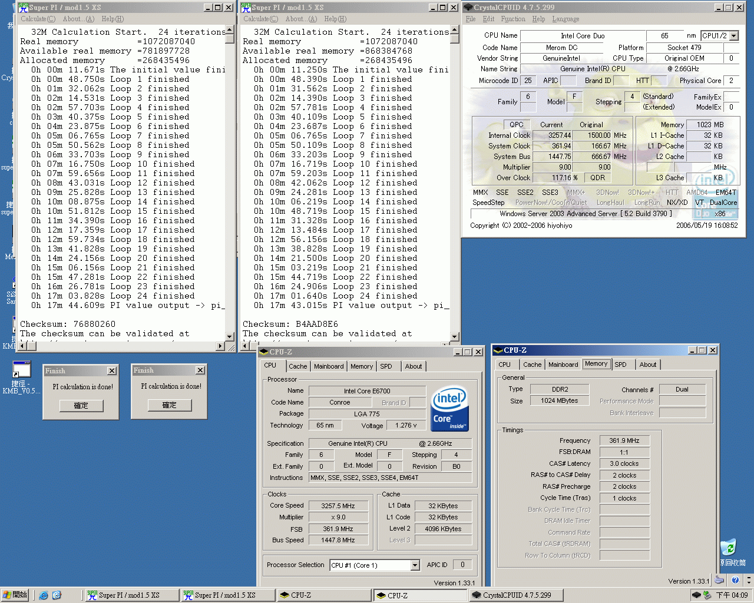
Task: Open the Function menu in CrystalCPUID
Action: coord(512,19)
